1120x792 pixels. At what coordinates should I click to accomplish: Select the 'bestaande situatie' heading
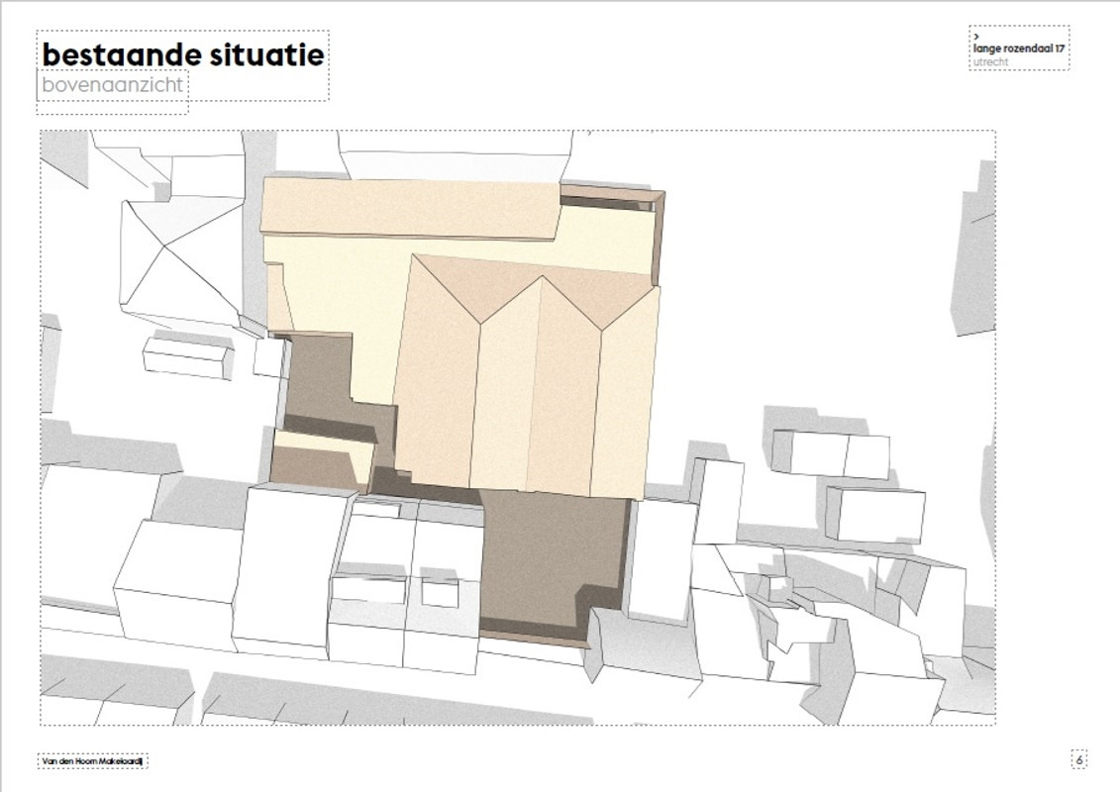pyautogui.click(x=183, y=55)
